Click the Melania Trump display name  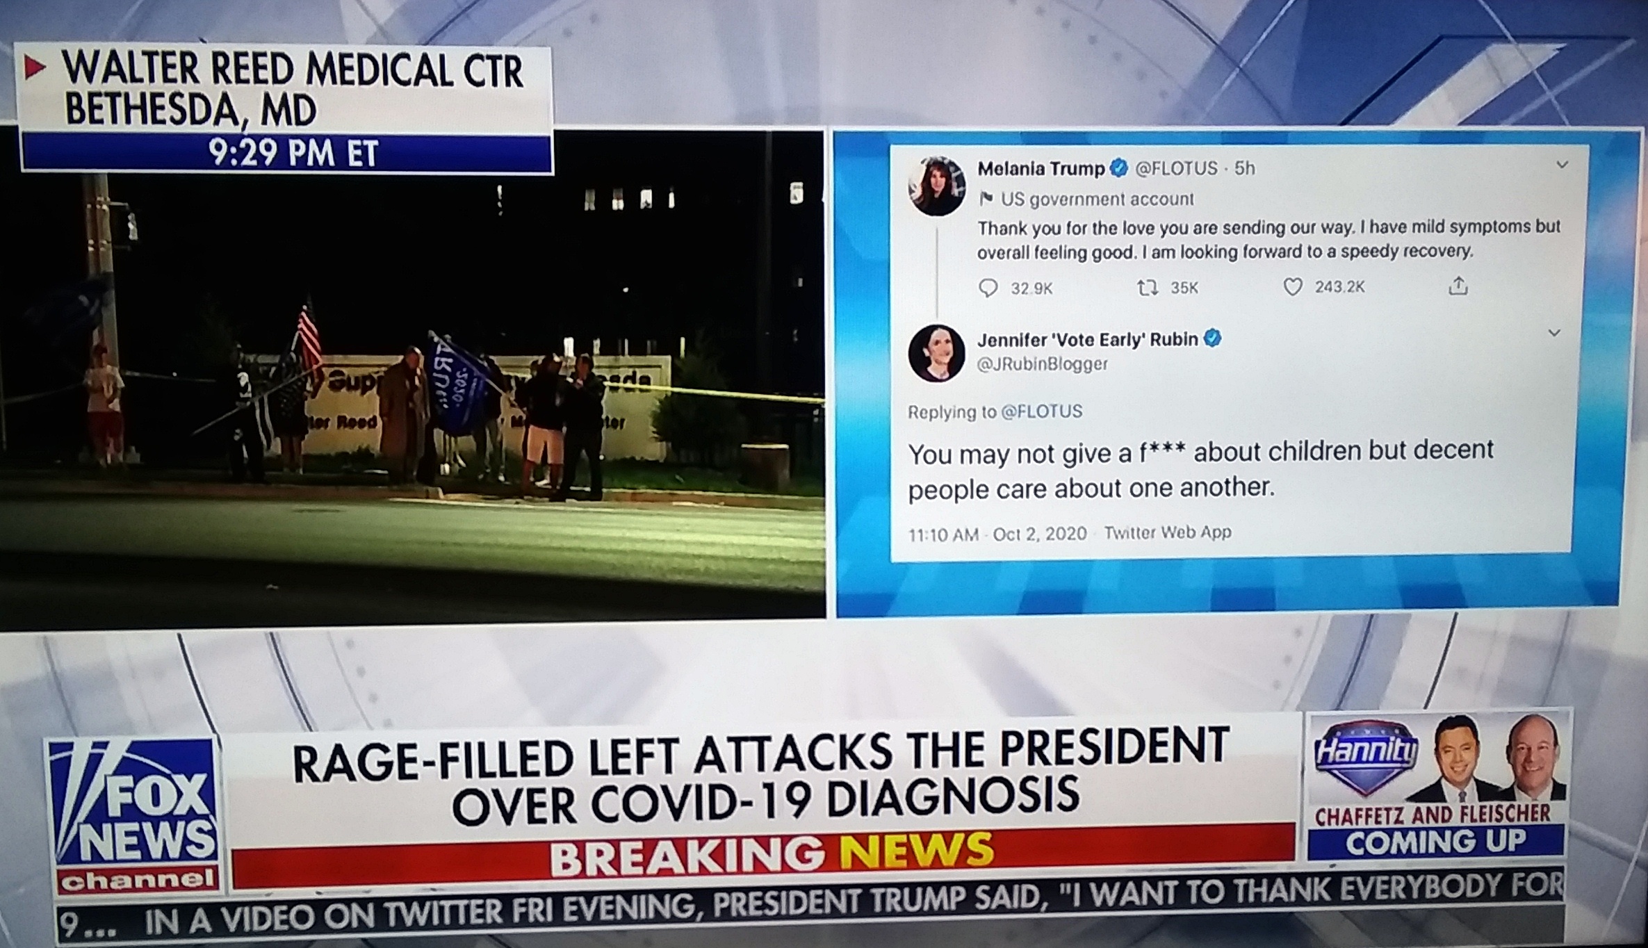(x=1041, y=168)
